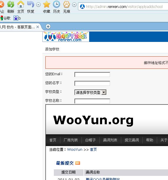Screen dimensions: 168x180
Task: Click the 漏洞名称 column header
Action: tap(126, 172)
